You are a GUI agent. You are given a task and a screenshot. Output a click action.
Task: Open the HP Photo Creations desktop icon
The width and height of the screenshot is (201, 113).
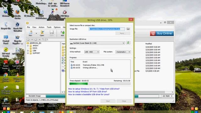(x=6, y=102)
